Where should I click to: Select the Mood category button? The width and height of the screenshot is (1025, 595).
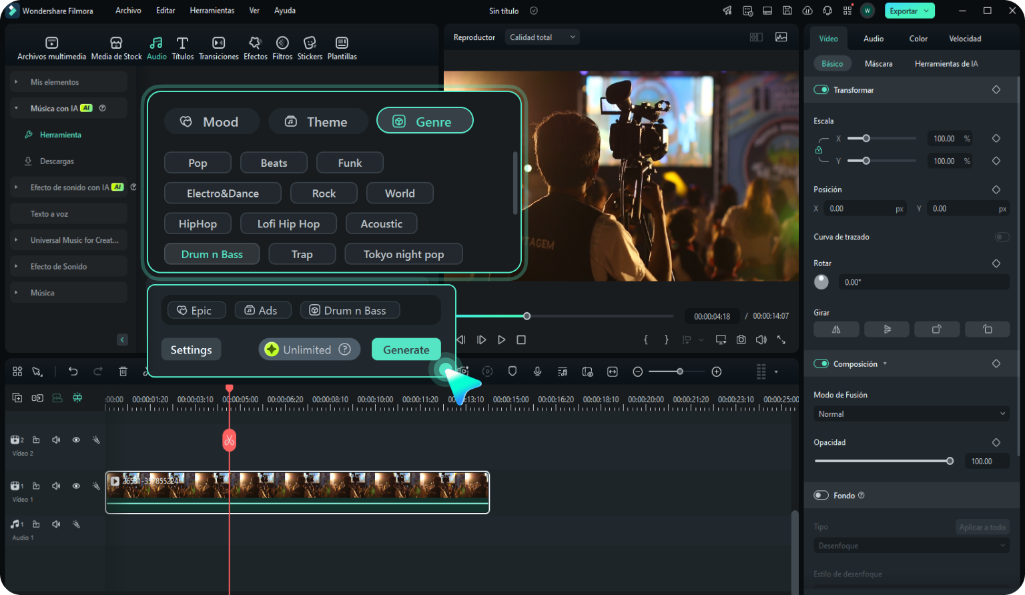[x=212, y=121]
